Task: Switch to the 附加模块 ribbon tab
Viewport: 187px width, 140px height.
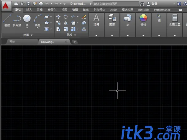Action: [x=99, y=10]
